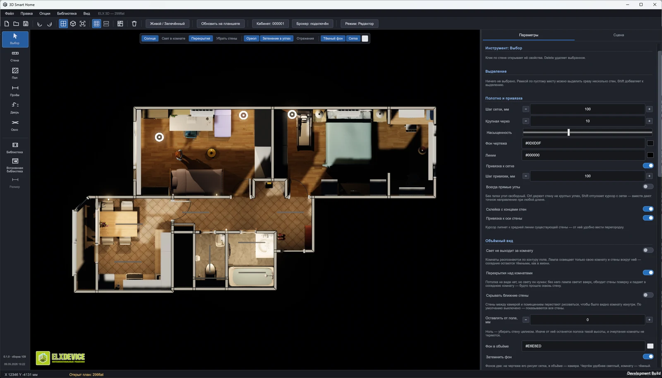The width and height of the screenshot is (662, 378).
Task: Open a plan using the folder icon
Action: click(16, 24)
